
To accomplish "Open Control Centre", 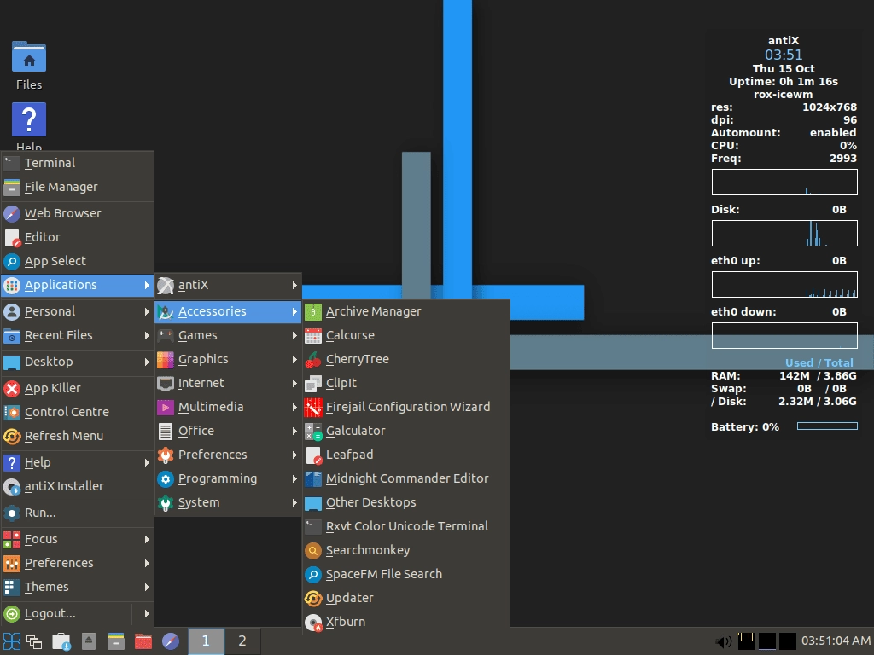I will 78,412.
